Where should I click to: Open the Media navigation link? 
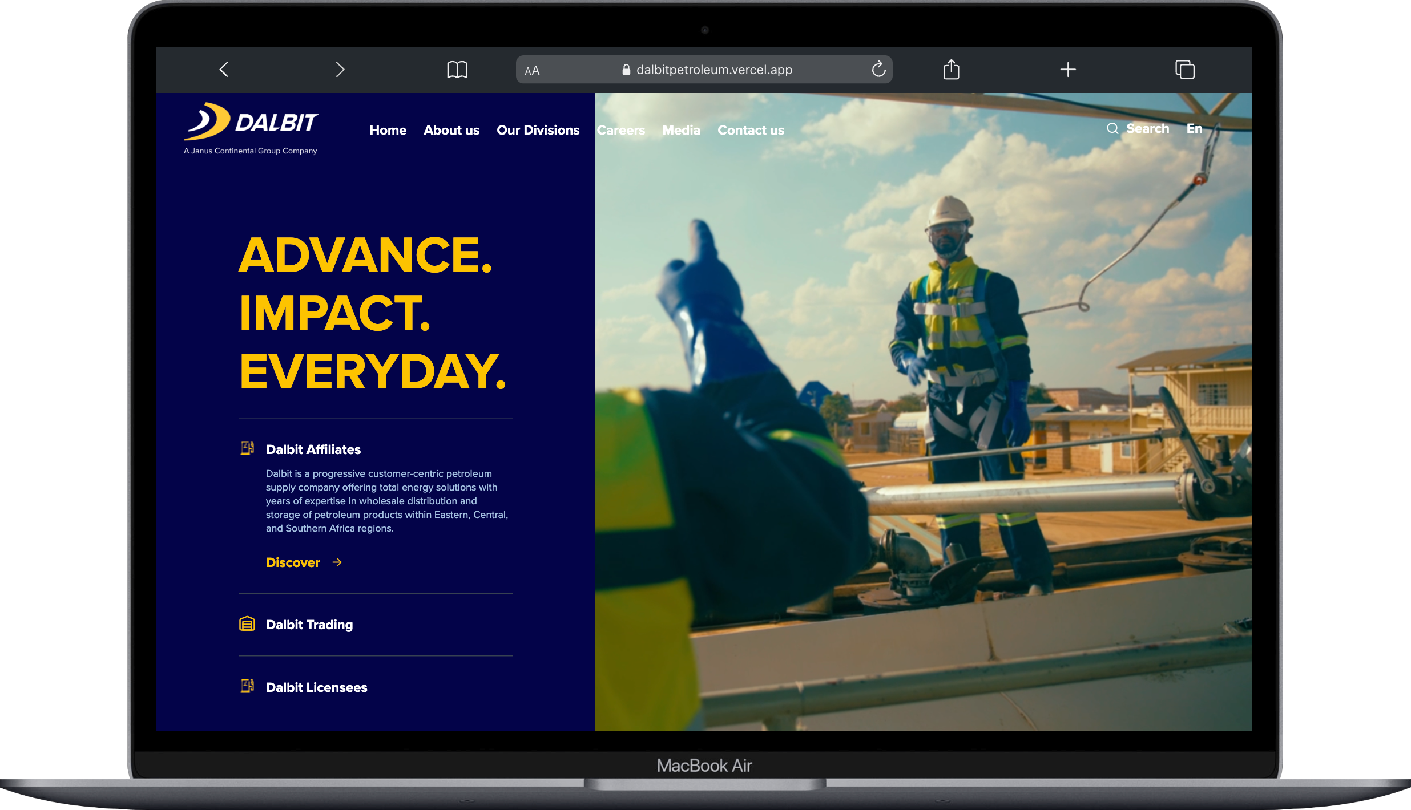[681, 130]
